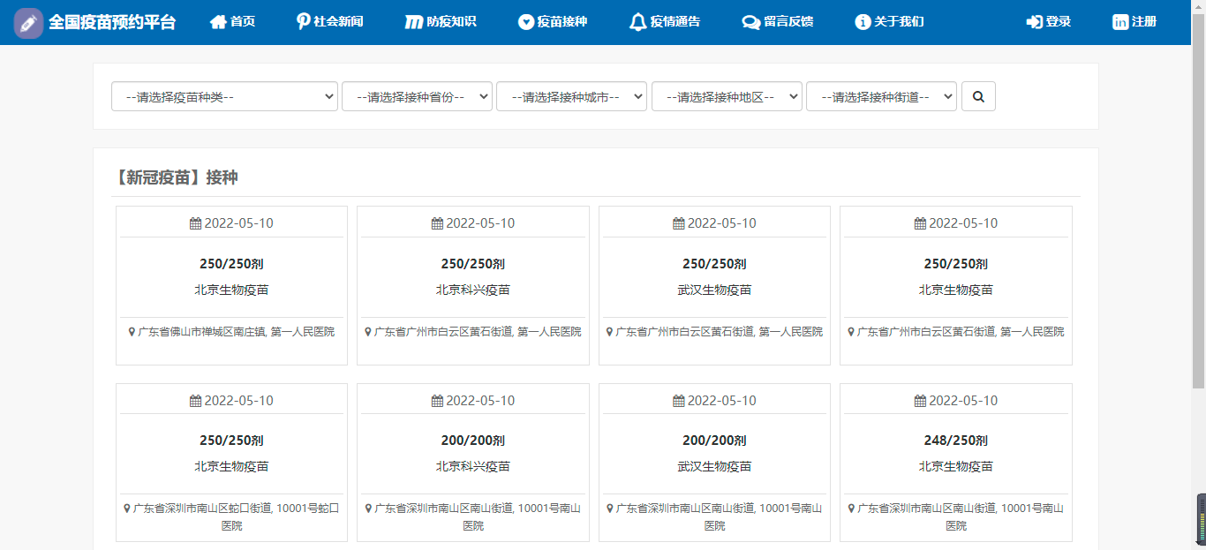1206x550 pixels.
Task: Open 关于我们 menu item
Action: 890,22
